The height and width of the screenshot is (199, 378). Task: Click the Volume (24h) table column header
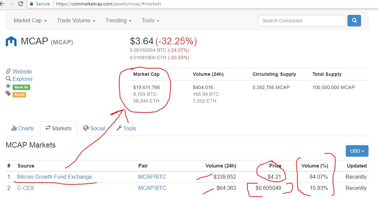point(221,166)
